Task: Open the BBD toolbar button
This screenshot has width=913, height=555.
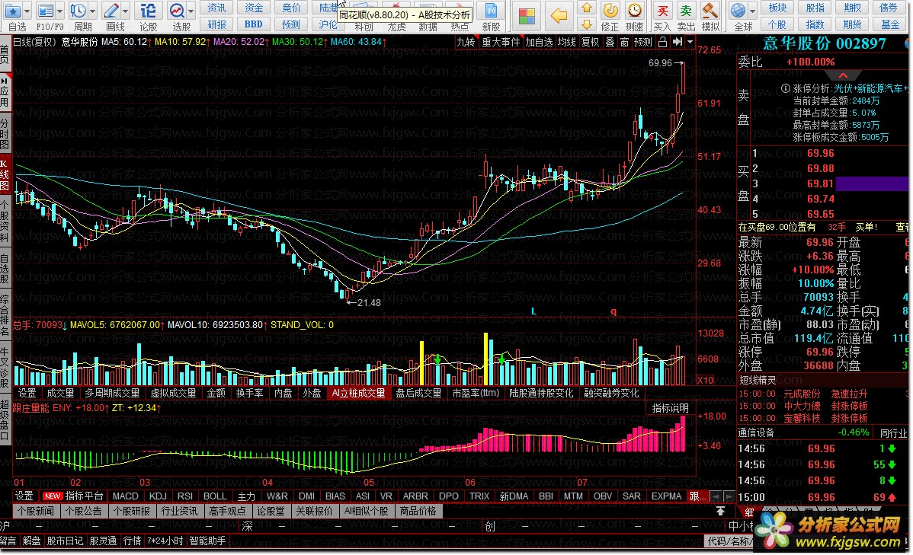Action: (253, 24)
